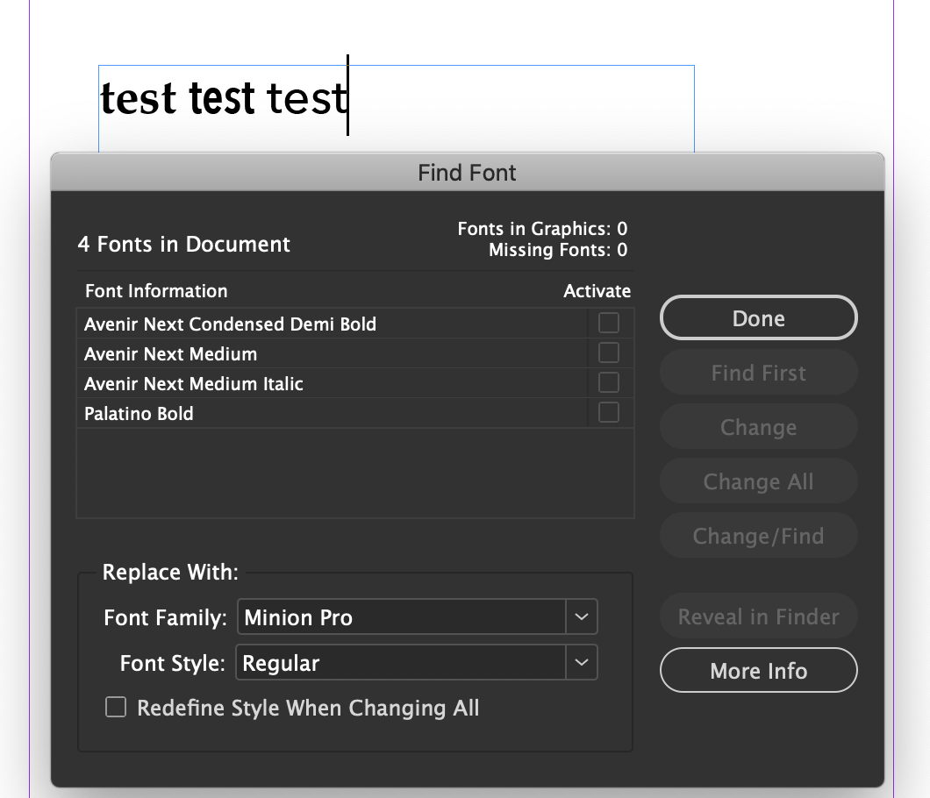Image resolution: width=930 pixels, height=798 pixels.
Task: Click Reveal in Finder
Action: (758, 616)
